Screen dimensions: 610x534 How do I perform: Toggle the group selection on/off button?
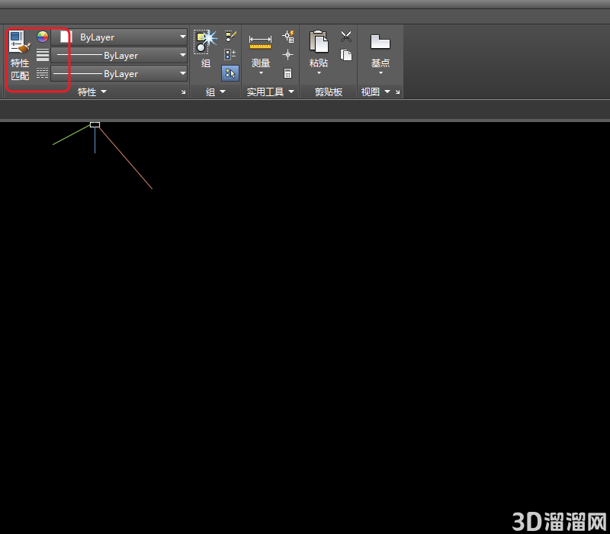[x=230, y=73]
